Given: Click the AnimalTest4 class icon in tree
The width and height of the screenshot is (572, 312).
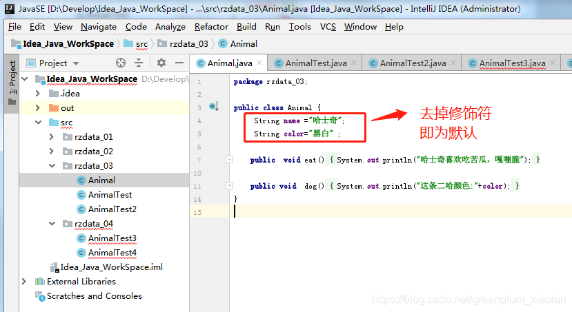Looking at the screenshot, I should [81, 253].
